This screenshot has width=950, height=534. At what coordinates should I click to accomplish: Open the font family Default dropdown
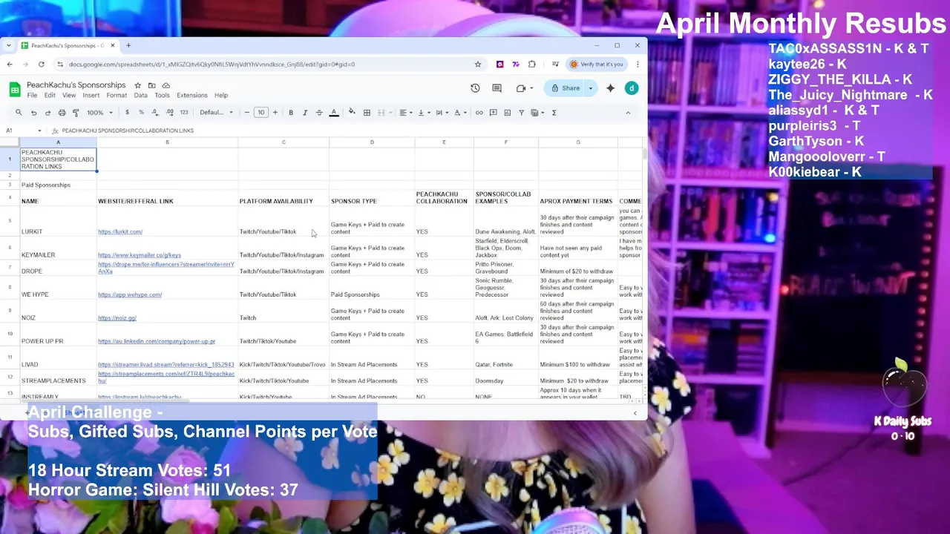click(216, 113)
